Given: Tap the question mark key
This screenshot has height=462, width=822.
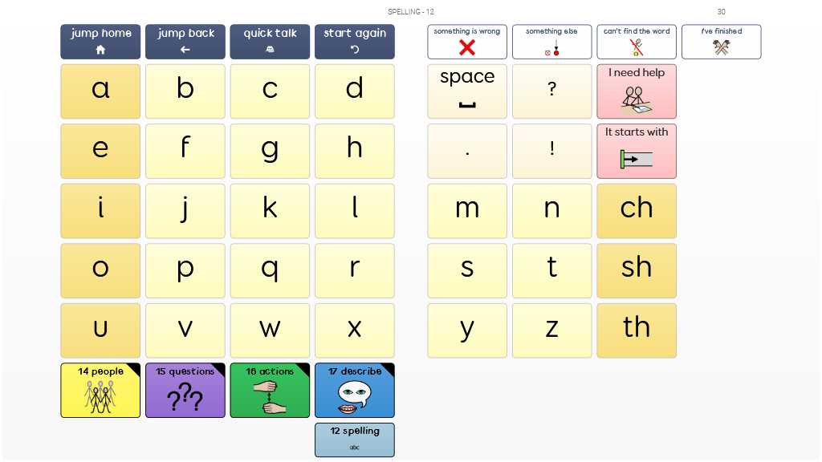Looking at the screenshot, I should [x=551, y=91].
